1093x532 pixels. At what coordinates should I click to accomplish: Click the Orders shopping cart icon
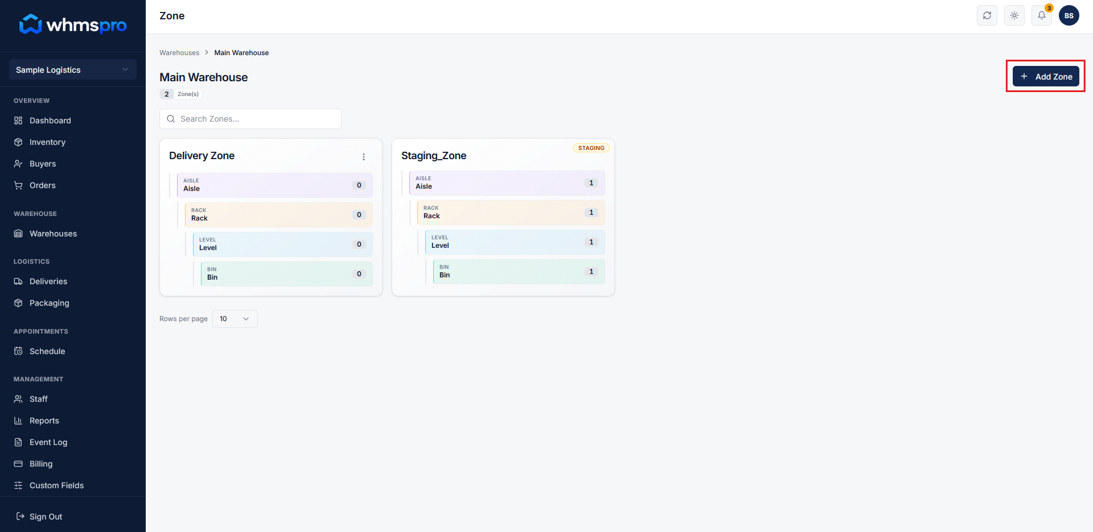coord(18,185)
